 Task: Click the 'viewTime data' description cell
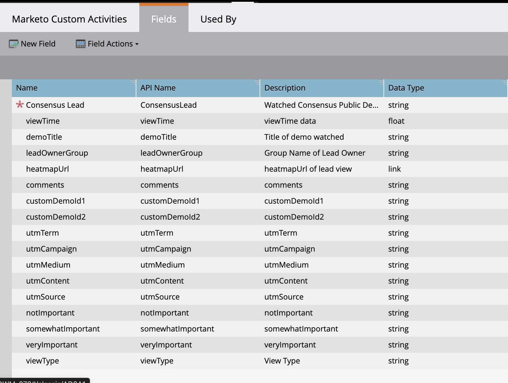tap(290, 121)
